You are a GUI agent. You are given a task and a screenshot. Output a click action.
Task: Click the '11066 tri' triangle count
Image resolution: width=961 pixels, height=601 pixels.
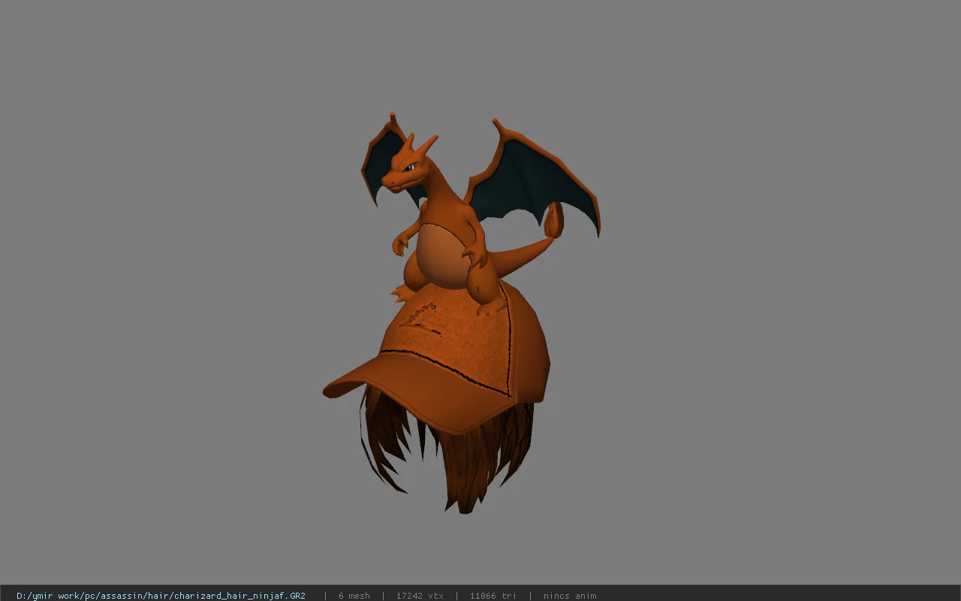[493, 596]
